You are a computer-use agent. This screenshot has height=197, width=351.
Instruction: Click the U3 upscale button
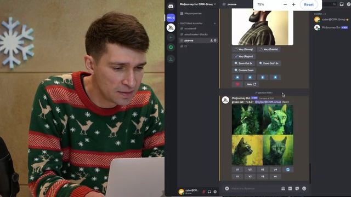(x=263, y=170)
